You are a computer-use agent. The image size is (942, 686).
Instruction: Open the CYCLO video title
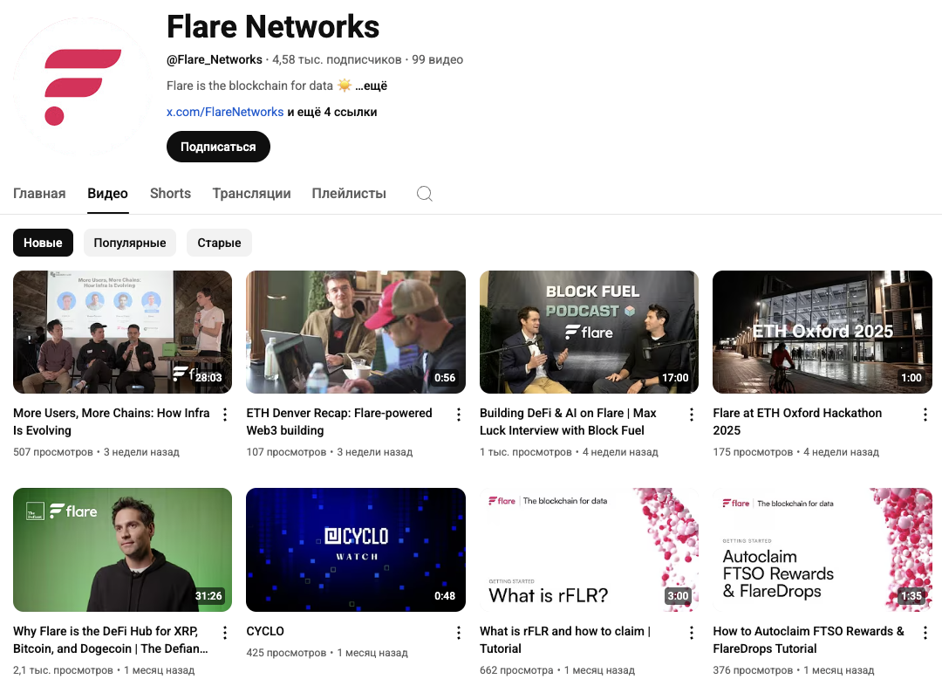pos(265,631)
